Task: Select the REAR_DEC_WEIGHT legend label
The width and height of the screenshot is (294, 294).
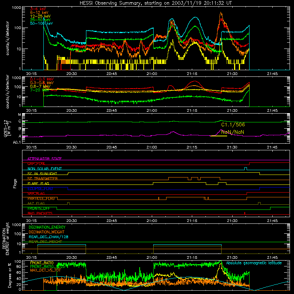Action: [45, 242]
